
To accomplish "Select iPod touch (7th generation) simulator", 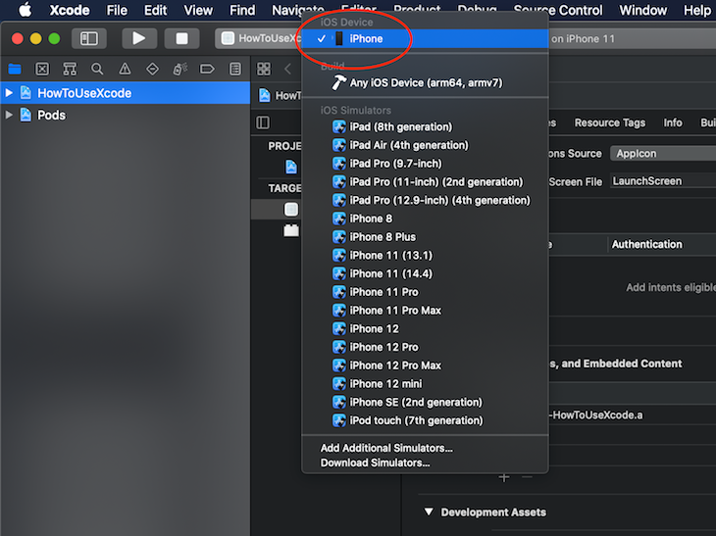I will [x=425, y=420].
